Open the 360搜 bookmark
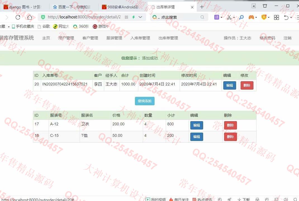 coord(81,26)
